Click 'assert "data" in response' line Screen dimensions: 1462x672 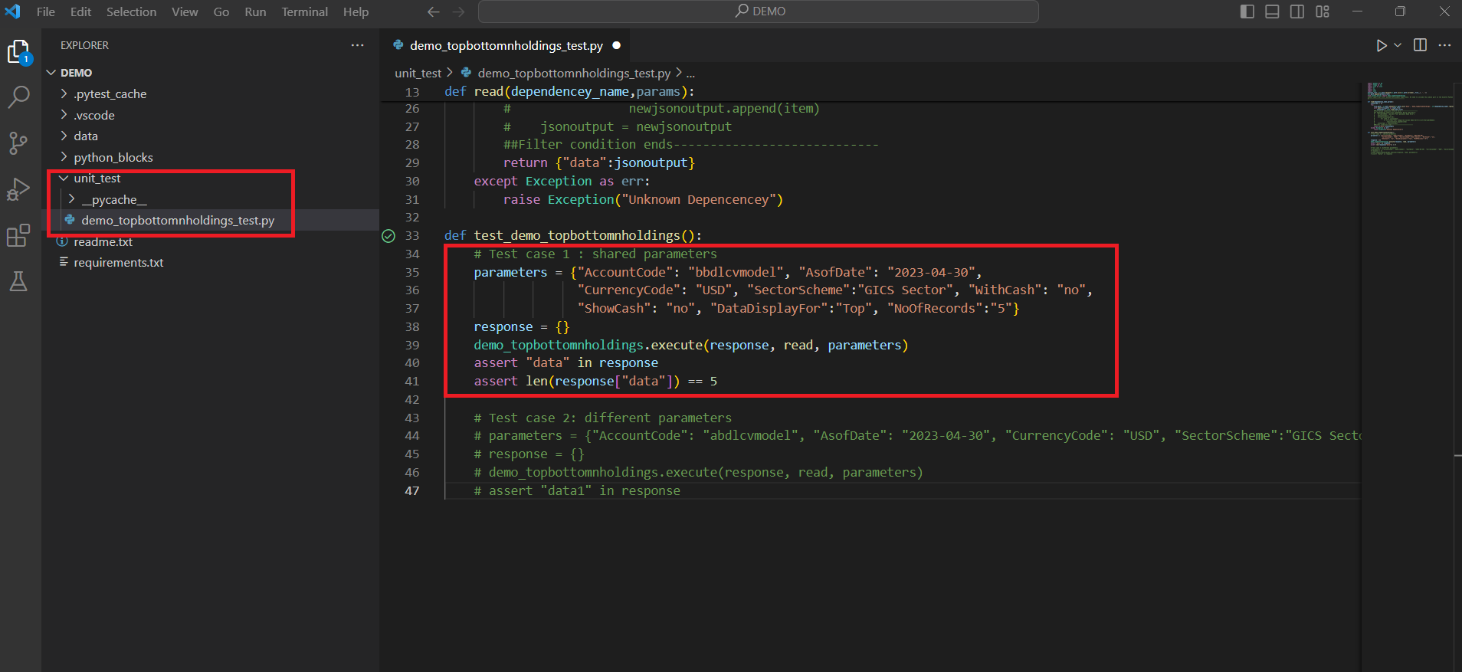(565, 362)
